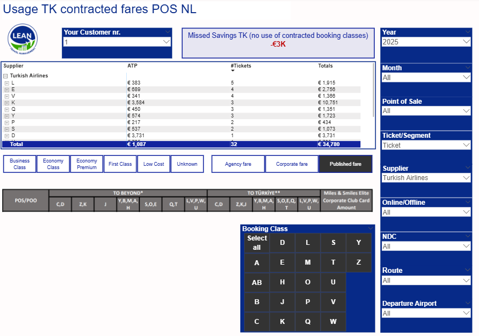Toggle booking class O tile
This screenshot has height=336, width=479.
tap(308, 282)
